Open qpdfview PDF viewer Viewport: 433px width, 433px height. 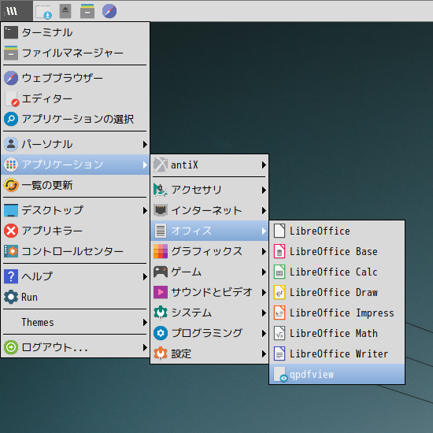pyautogui.click(x=337, y=374)
